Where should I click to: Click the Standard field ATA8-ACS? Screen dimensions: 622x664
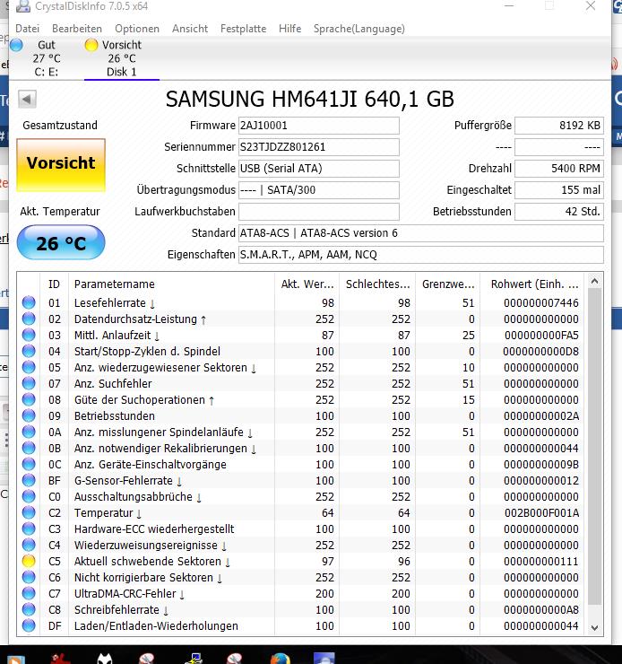pos(420,233)
